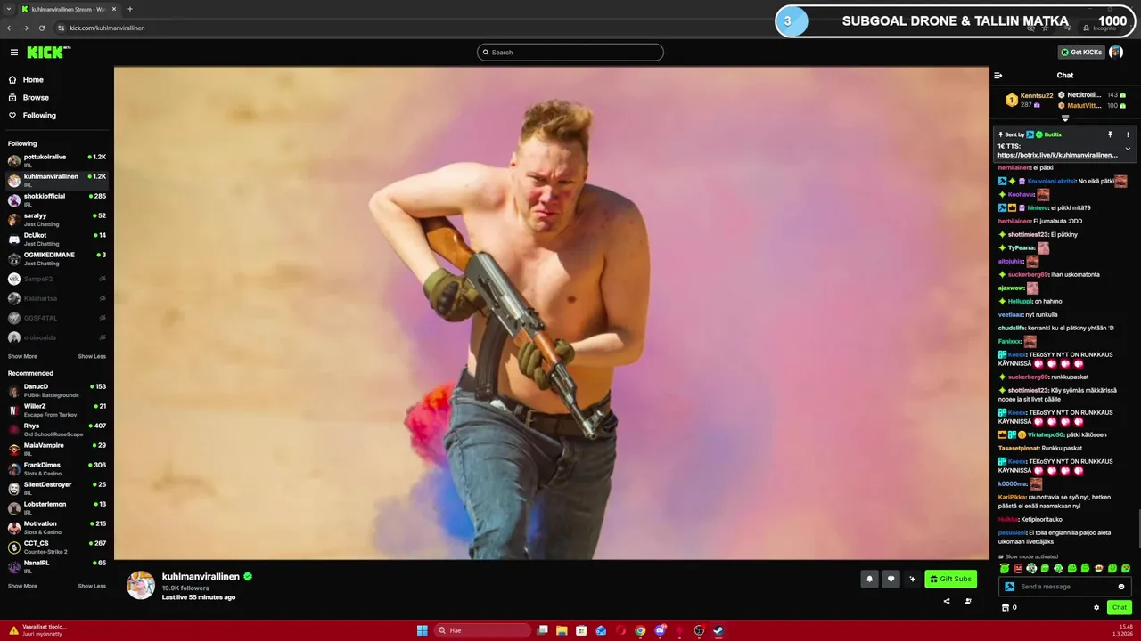The height and width of the screenshot is (641, 1141).
Task: Unpin the pinned BotRix message
Action: 1110,134
